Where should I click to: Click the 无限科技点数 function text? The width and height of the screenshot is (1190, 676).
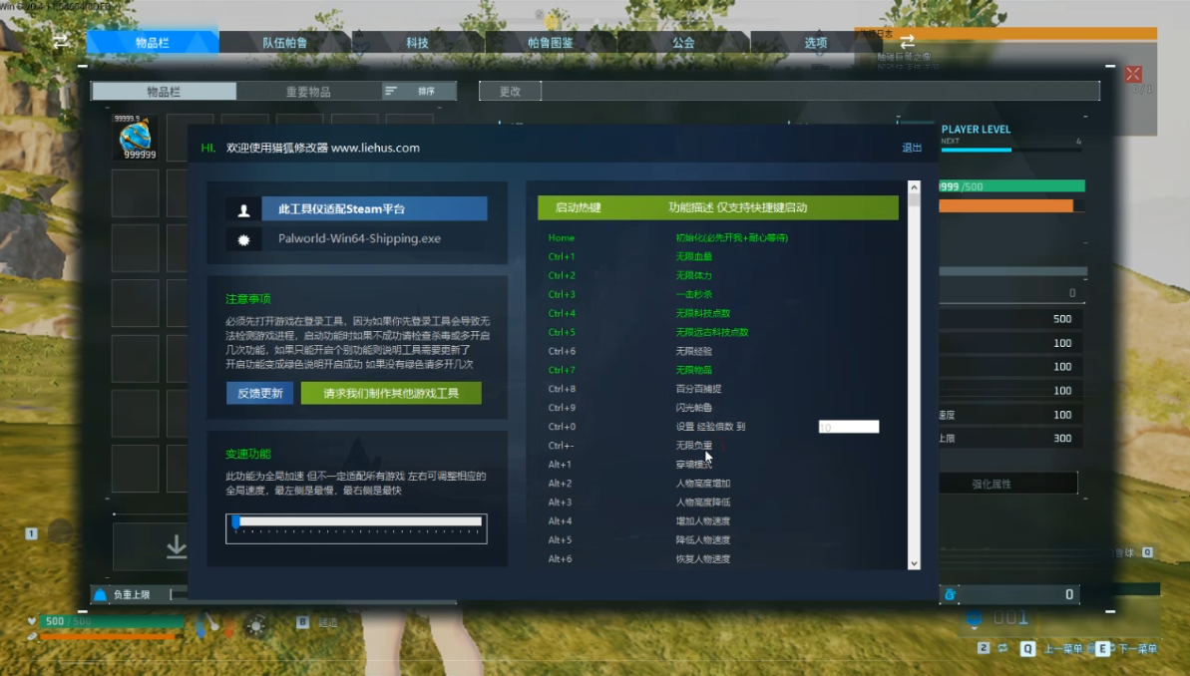[703, 313]
